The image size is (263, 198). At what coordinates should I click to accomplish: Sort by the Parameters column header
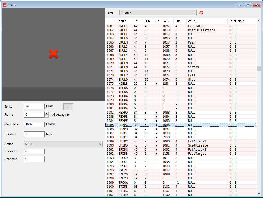click(242, 21)
